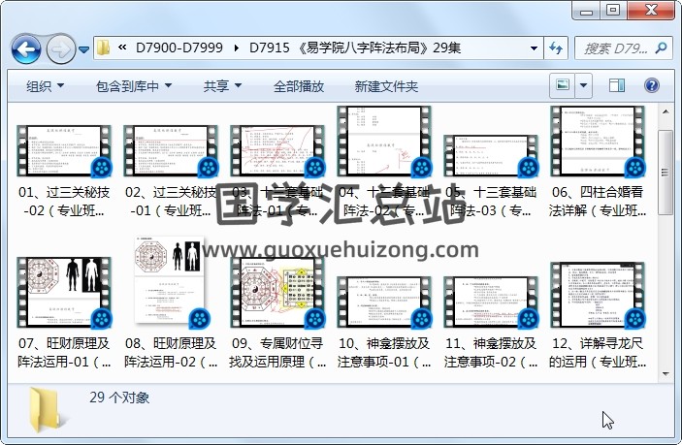Select video thumbnail 08、旺财原理及阵法运用-02
The width and height of the screenshot is (682, 445).
[170, 282]
